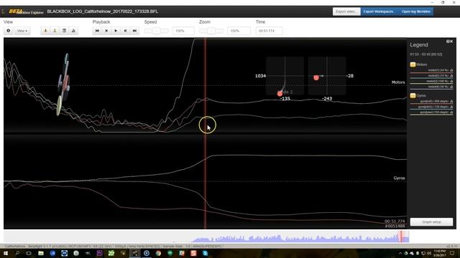Open the analyser icon beside gyro yaw
The width and height of the screenshot is (460, 258).
point(451,112)
